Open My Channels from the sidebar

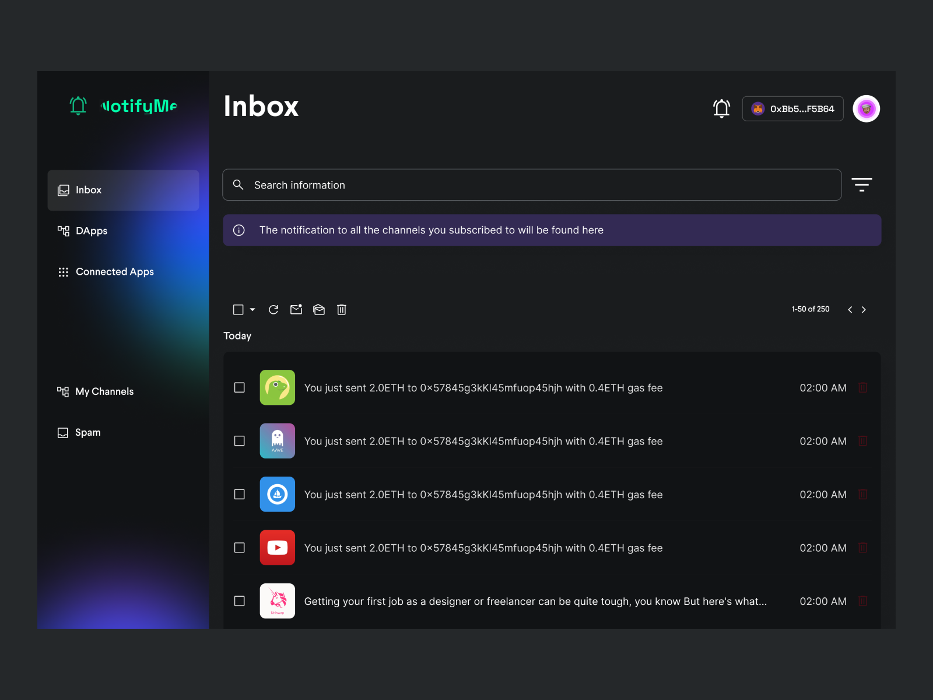104,391
